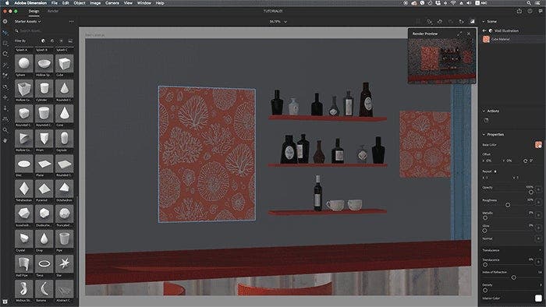
Task: Switch to the Design tab
Action: click(34, 11)
